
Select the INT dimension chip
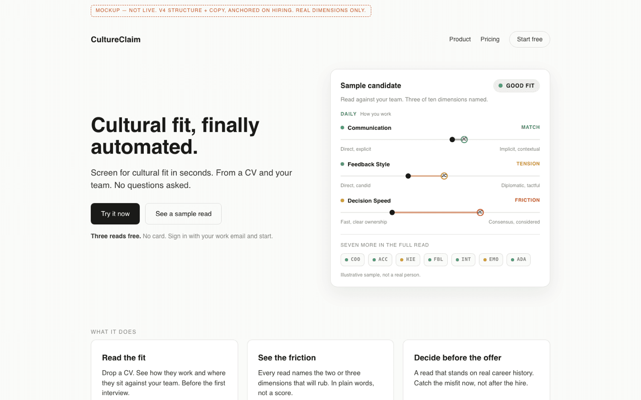point(463,260)
